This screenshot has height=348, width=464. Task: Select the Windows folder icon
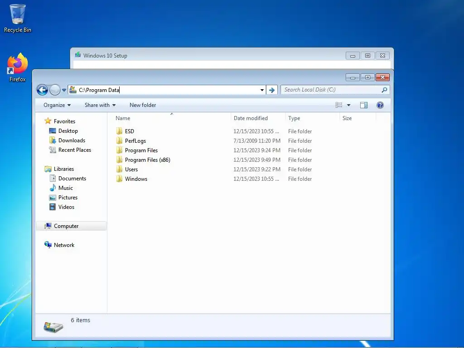119,179
